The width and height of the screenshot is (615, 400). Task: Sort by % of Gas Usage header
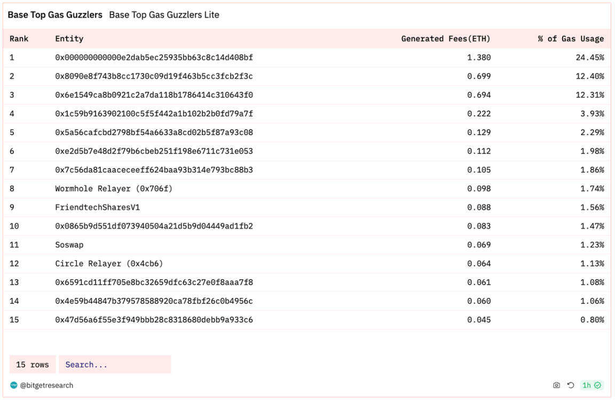coord(571,38)
